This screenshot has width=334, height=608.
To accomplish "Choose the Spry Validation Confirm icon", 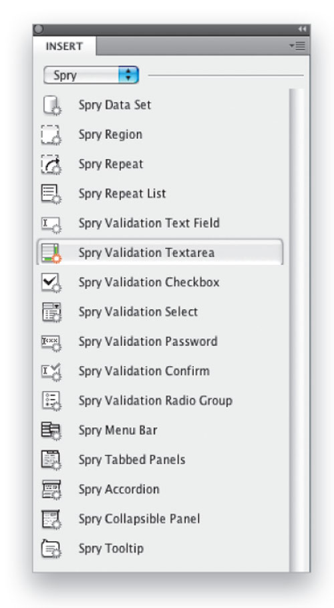I will click(x=51, y=371).
